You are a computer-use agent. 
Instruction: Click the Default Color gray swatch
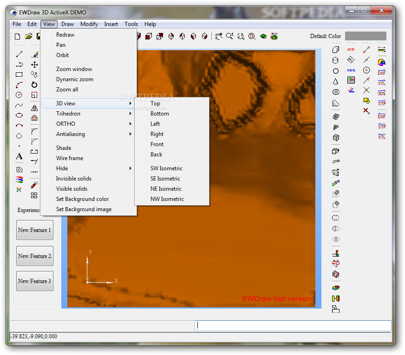[366, 36]
